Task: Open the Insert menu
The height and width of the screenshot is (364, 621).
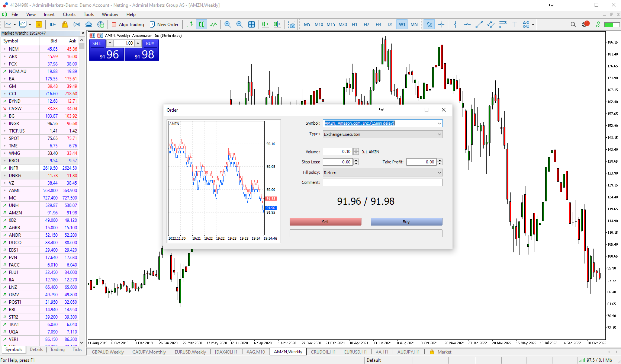Action: click(x=49, y=15)
